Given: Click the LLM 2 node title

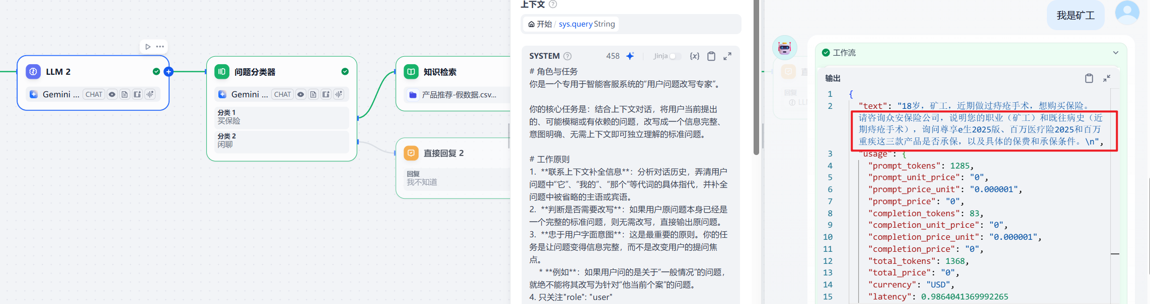Looking at the screenshot, I should [x=58, y=72].
